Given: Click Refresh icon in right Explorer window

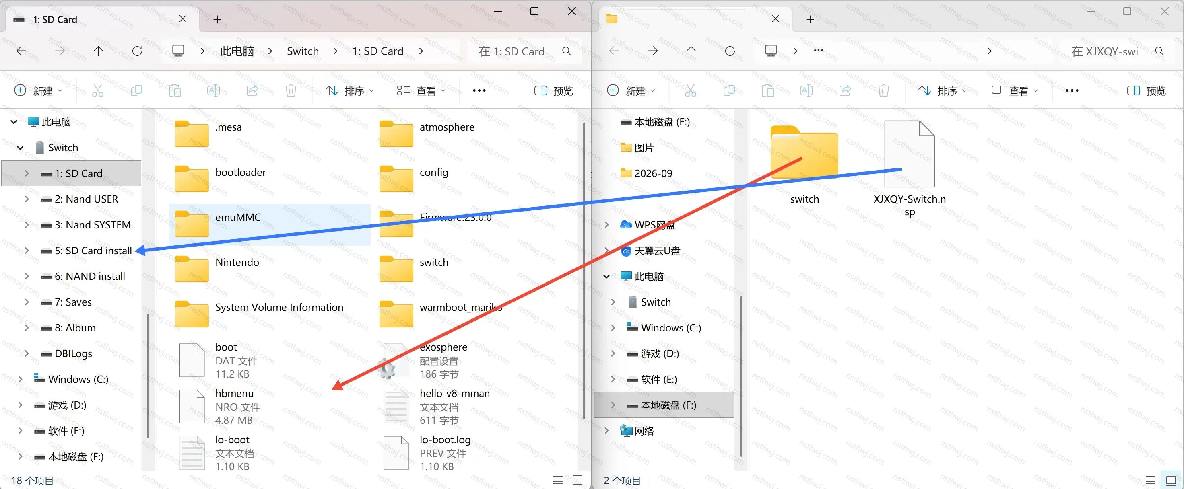Looking at the screenshot, I should click(730, 51).
